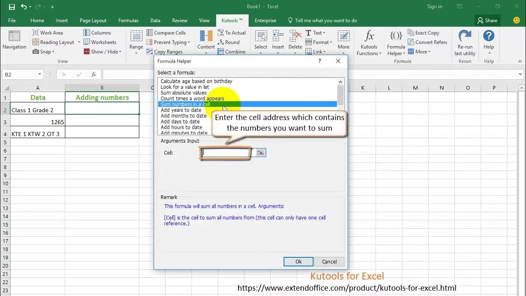Click the Share button
Screen dimensions: 526x296
point(487,20)
